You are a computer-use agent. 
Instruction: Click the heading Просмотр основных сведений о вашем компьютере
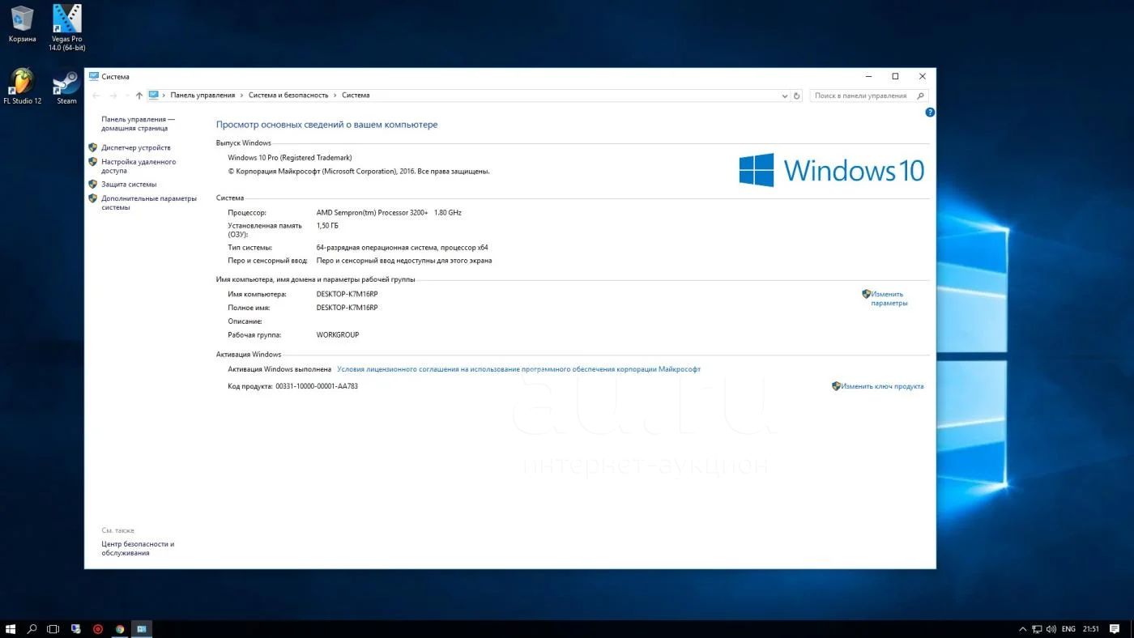click(x=326, y=125)
